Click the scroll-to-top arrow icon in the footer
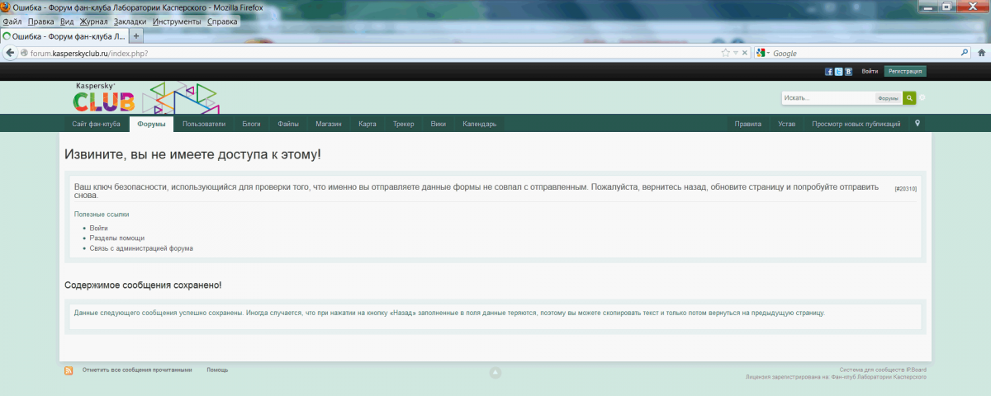The height and width of the screenshot is (396, 991). point(495,373)
